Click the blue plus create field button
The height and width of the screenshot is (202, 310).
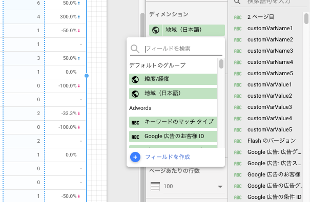coord(135,157)
